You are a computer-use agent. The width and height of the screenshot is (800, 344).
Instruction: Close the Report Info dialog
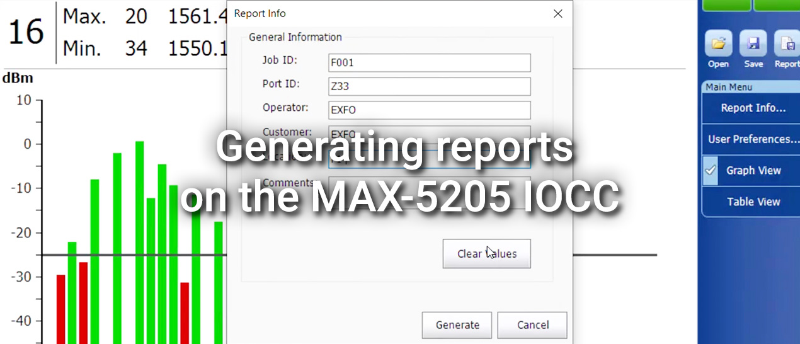[x=557, y=13]
